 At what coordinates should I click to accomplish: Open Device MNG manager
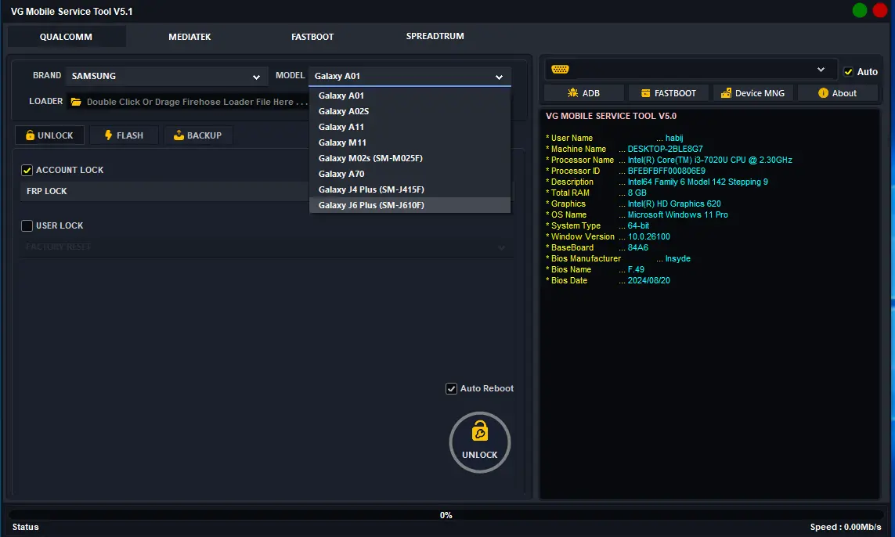(752, 93)
